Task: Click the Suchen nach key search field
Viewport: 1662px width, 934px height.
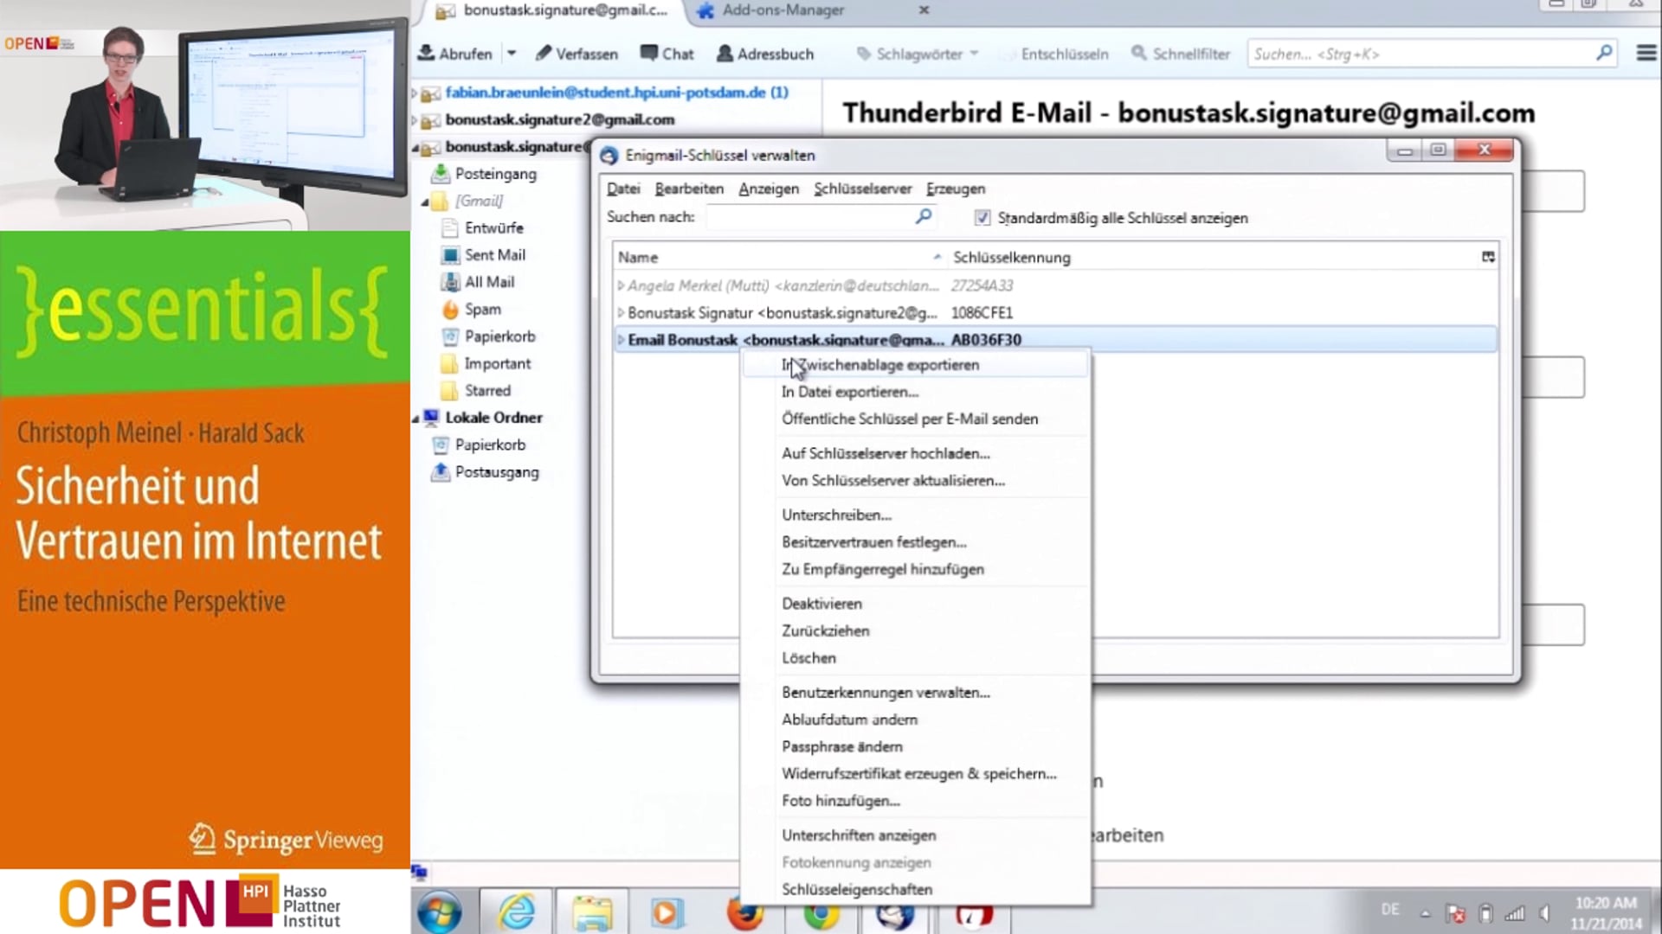Action: [809, 217]
